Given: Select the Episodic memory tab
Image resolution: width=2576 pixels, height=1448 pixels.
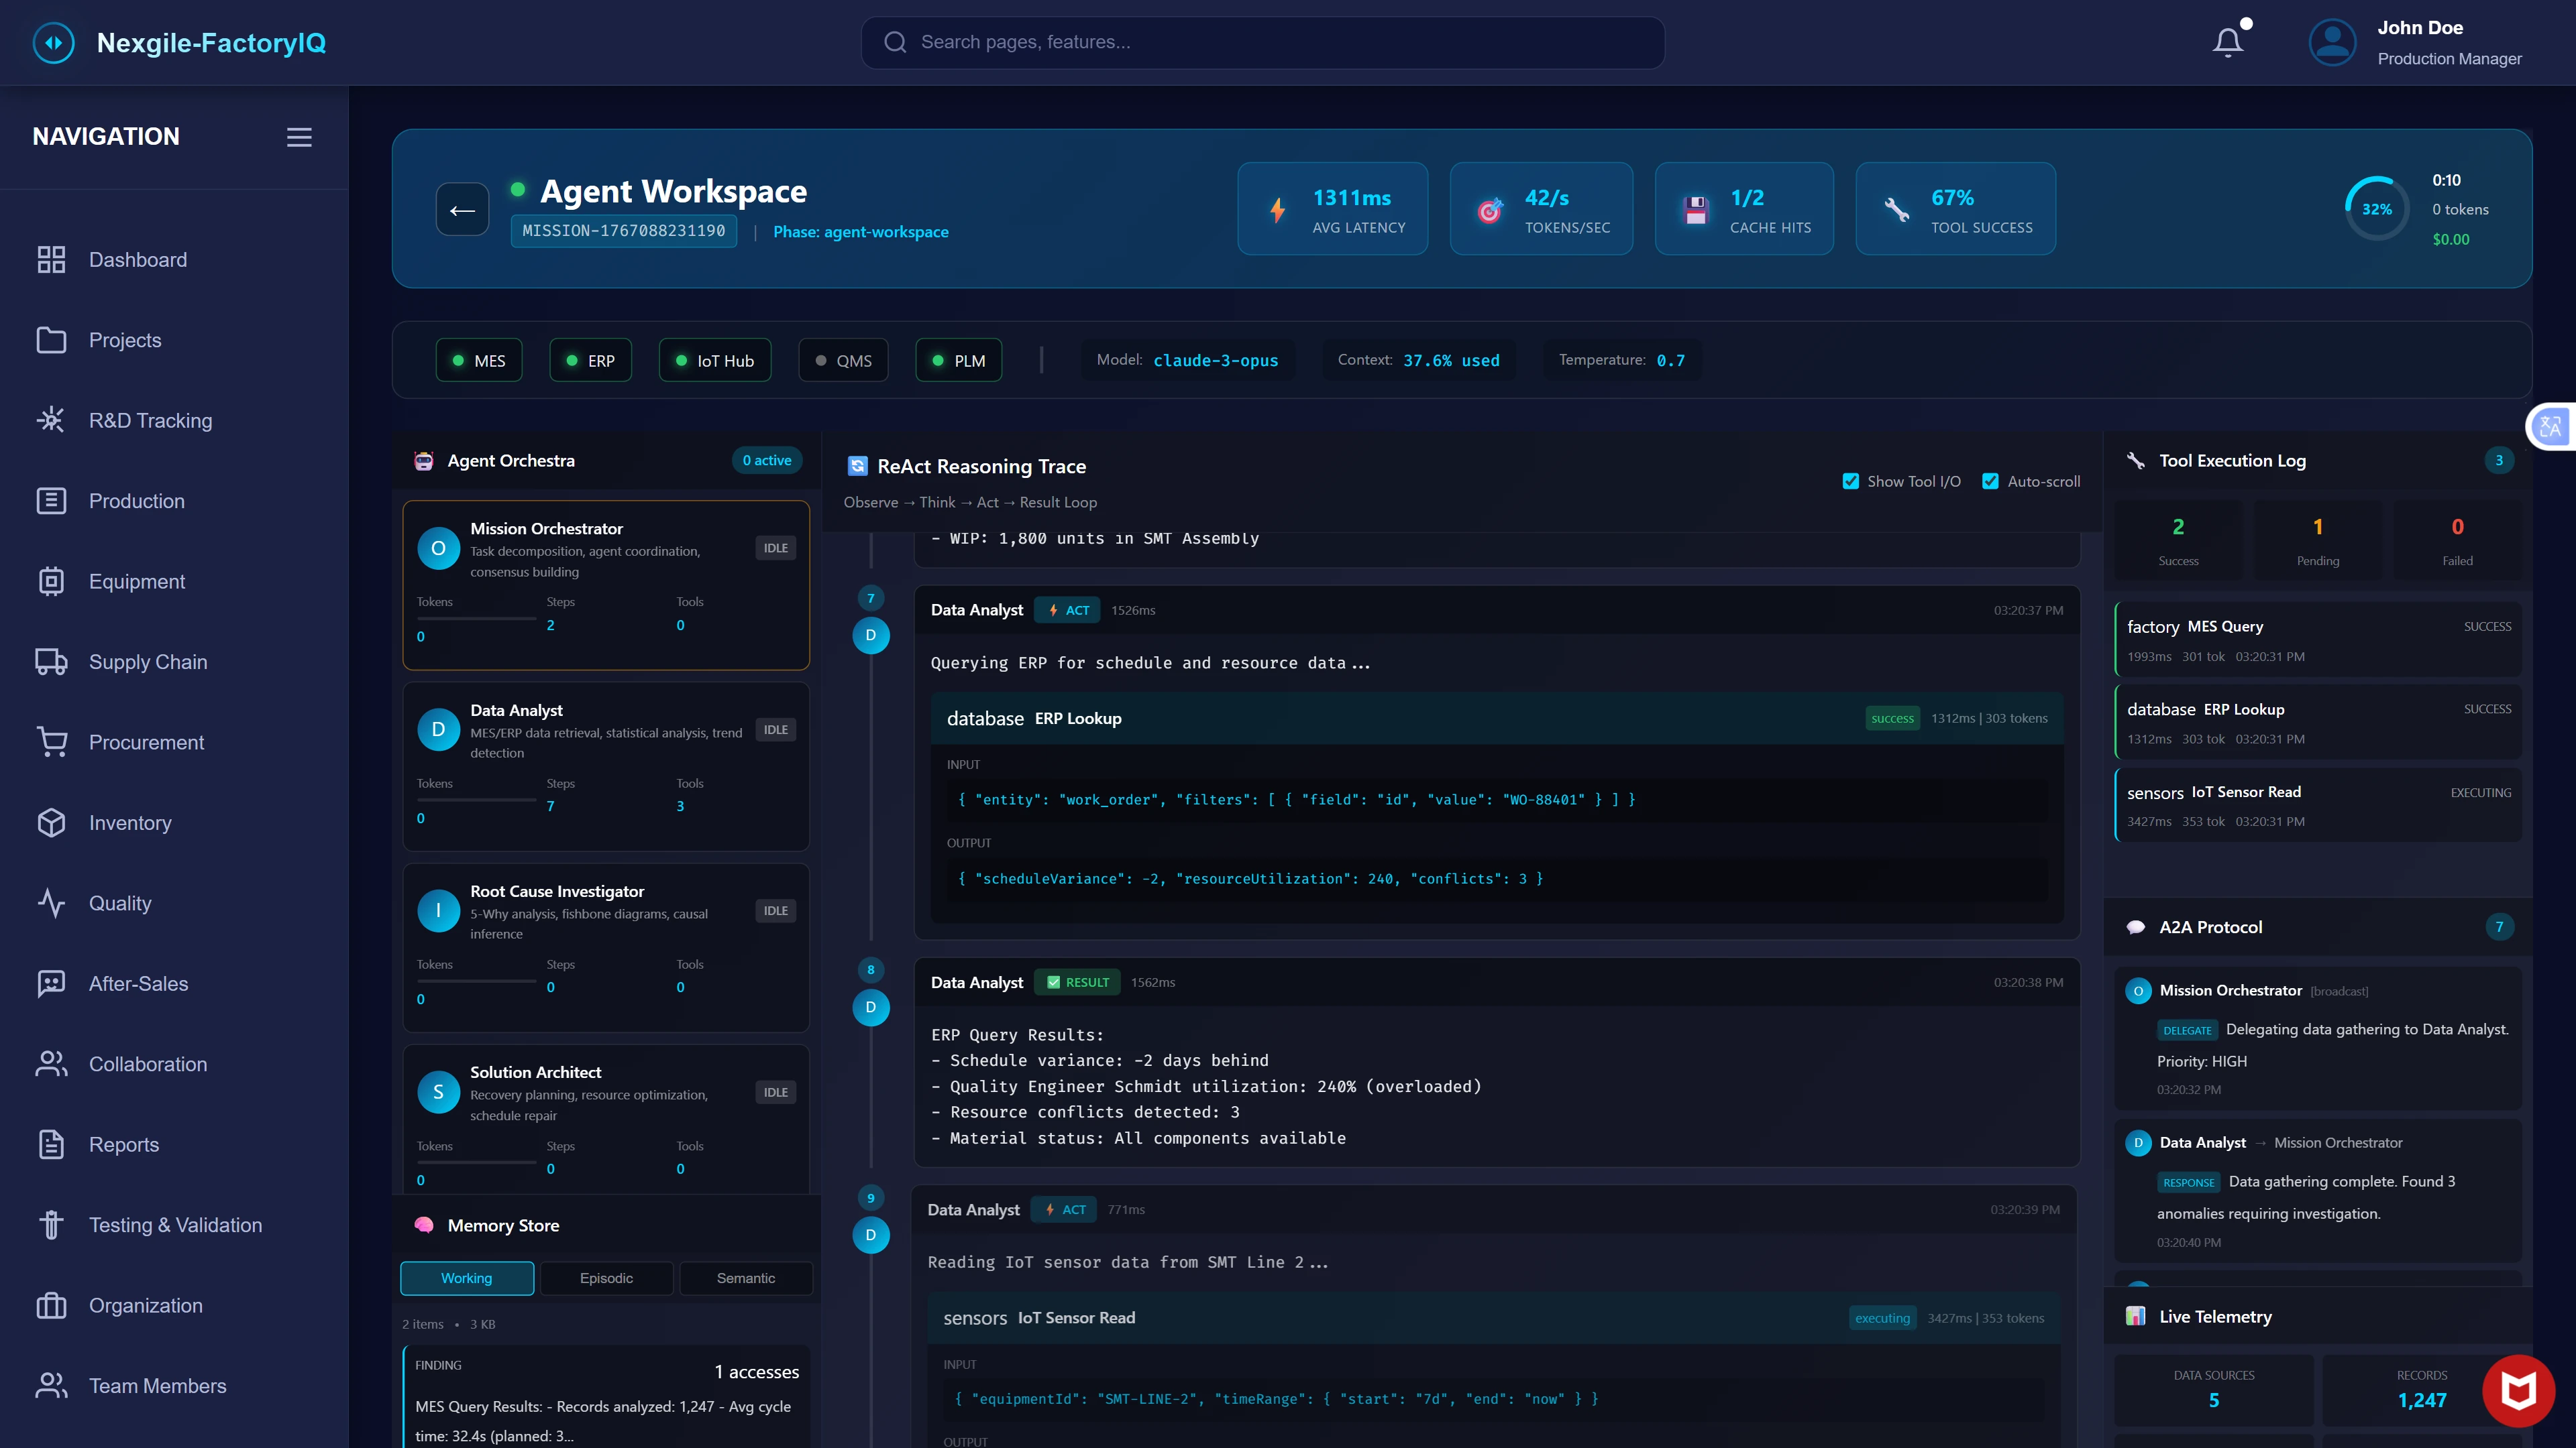Looking at the screenshot, I should point(607,1278).
